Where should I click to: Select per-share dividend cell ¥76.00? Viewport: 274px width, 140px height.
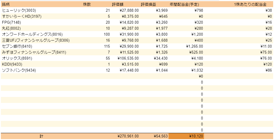click(x=266, y=58)
